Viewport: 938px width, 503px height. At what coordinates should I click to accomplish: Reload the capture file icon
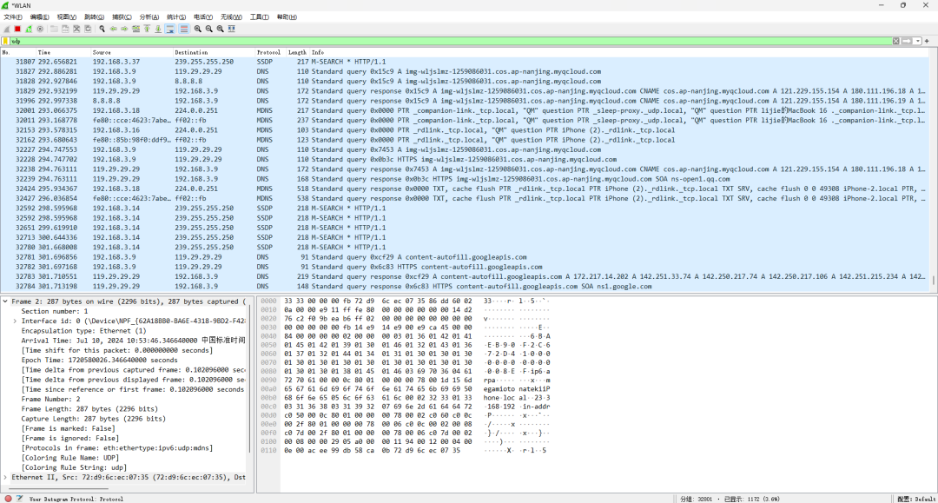(88, 29)
